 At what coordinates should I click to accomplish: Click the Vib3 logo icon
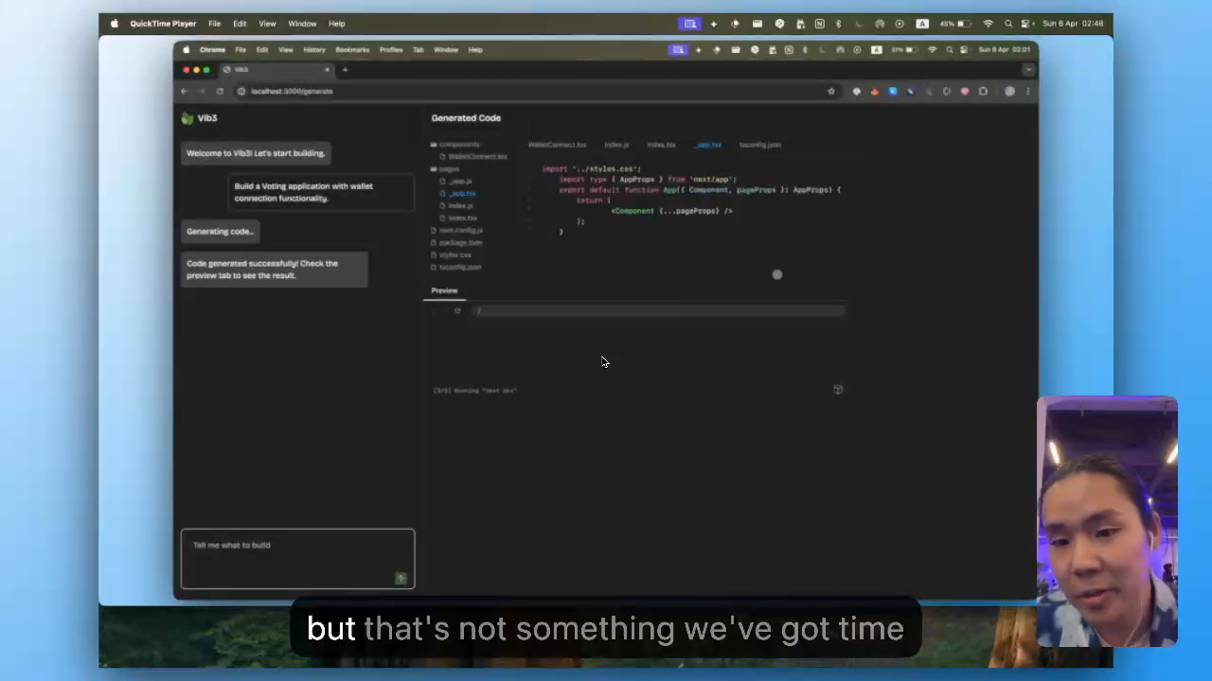coord(187,118)
